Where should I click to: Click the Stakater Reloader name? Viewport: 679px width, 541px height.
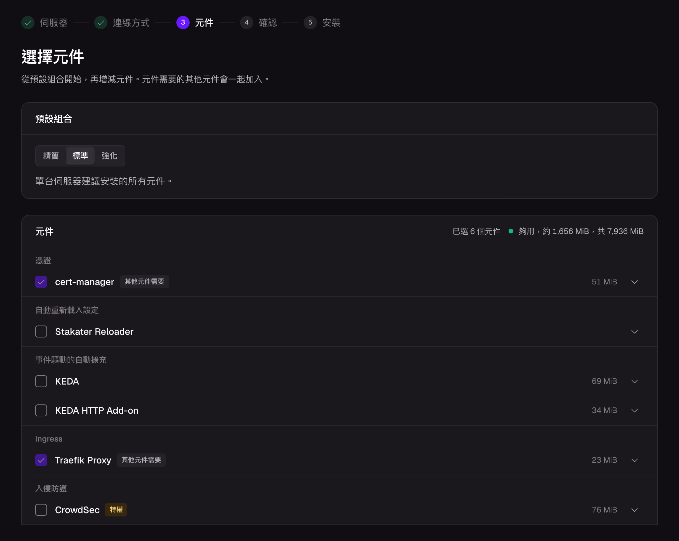click(94, 331)
